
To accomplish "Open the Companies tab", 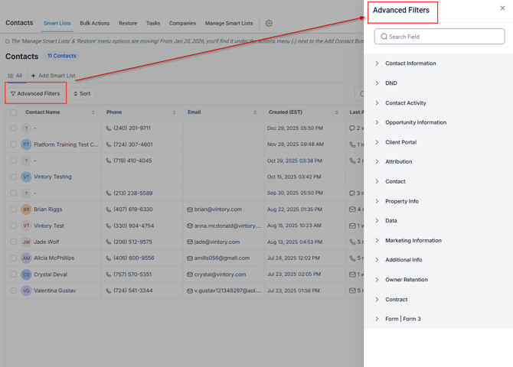I will (x=182, y=24).
